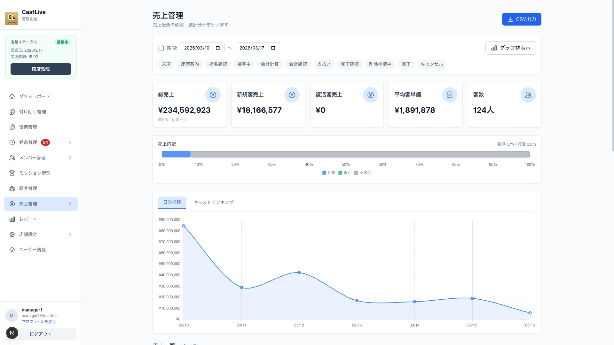Click the CastLive logo icon
This screenshot has width=614, height=345.
[12, 18]
